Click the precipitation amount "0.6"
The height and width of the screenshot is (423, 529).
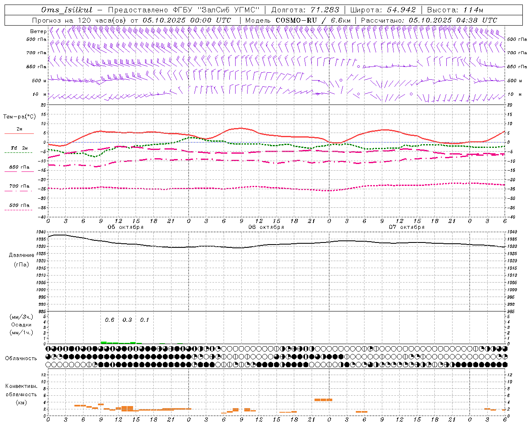coord(110,320)
